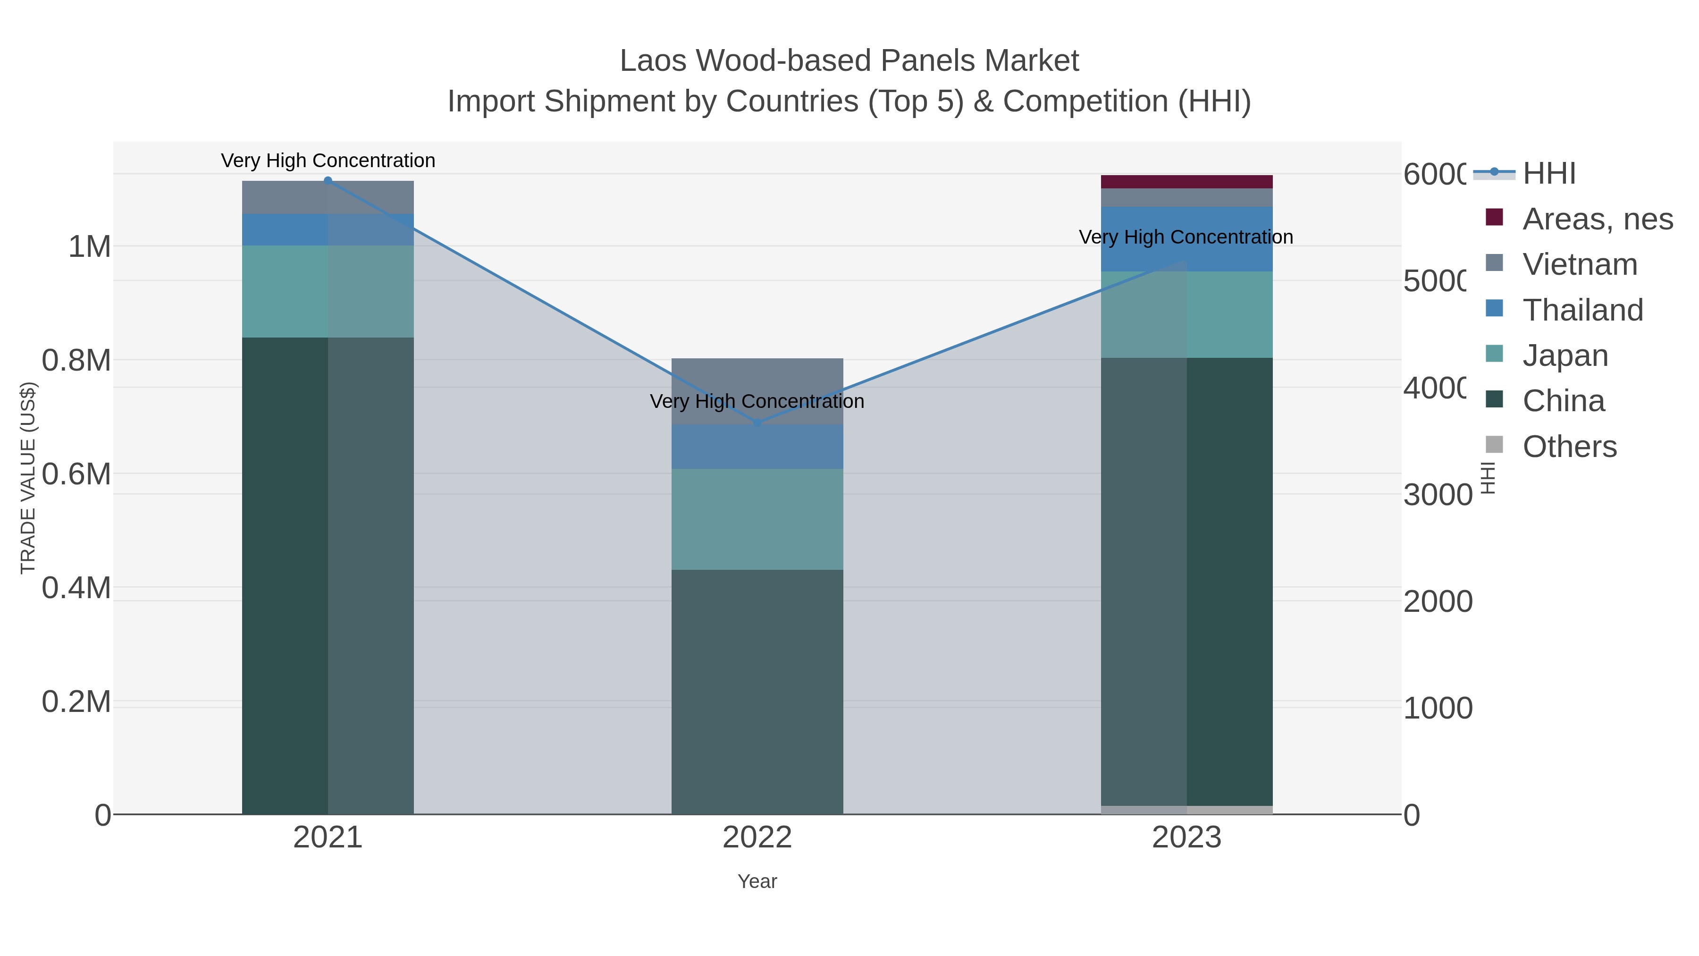Click the Vietnam gray-blue legend swatch
1699x956 pixels.
tap(1494, 262)
